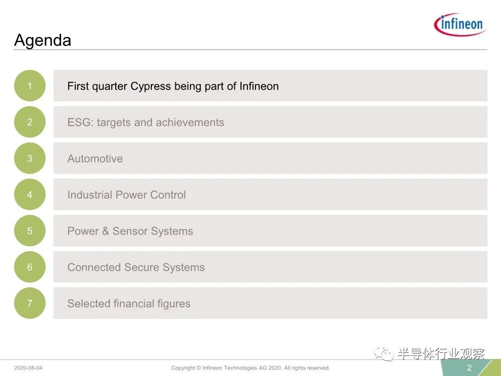The width and height of the screenshot is (501, 376).
Task: Click the slide page number 2
Action: click(x=469, y=367)
